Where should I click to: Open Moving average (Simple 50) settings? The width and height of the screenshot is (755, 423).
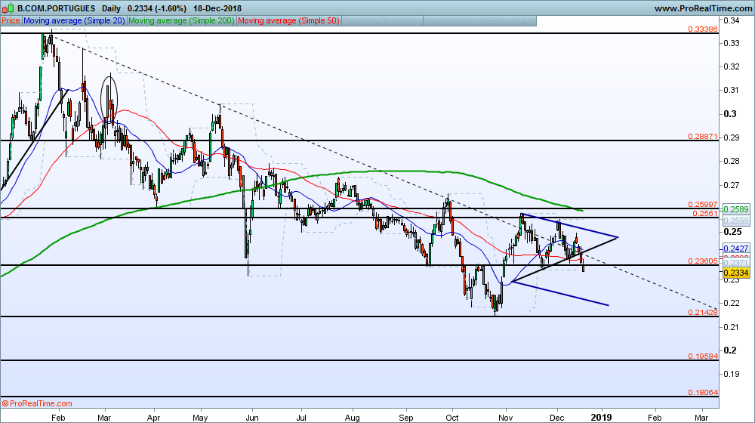click(x=289, y=20)
